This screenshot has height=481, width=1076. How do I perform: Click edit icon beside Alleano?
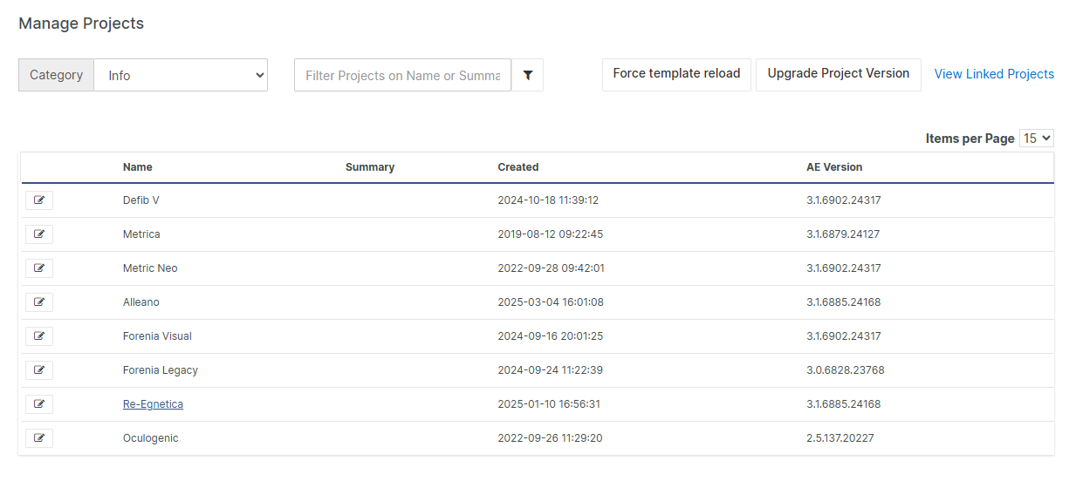pos(39,302)
